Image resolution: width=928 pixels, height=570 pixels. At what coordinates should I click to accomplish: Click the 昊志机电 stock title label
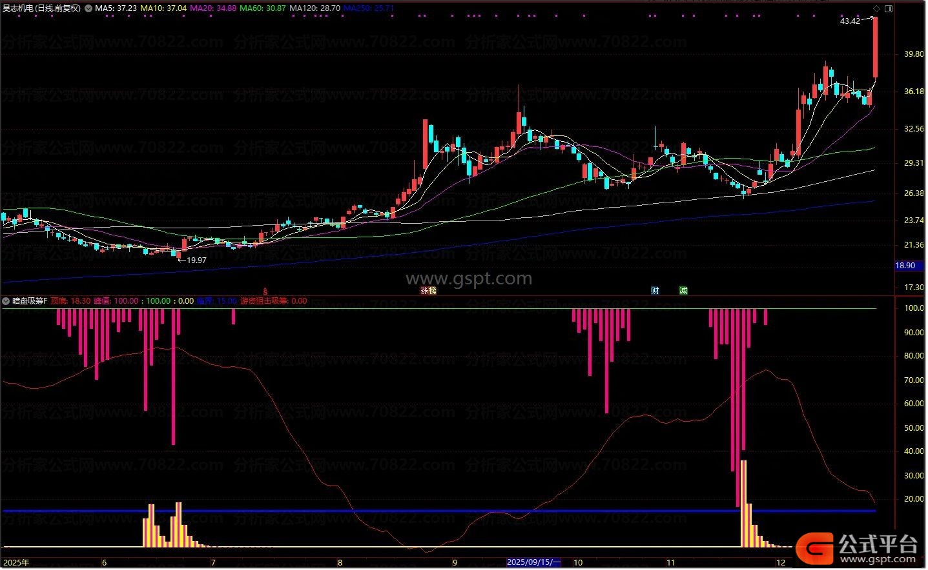pos(41,8)
